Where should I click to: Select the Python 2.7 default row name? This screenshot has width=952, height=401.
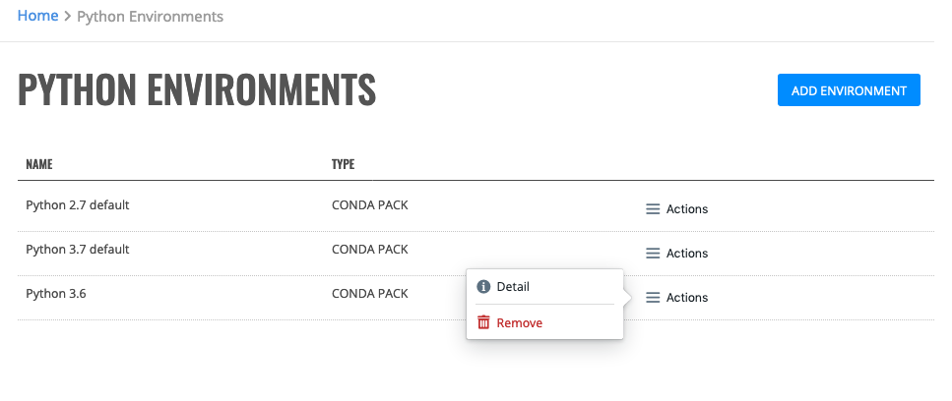pyautogui.click(x=77, y=204)
